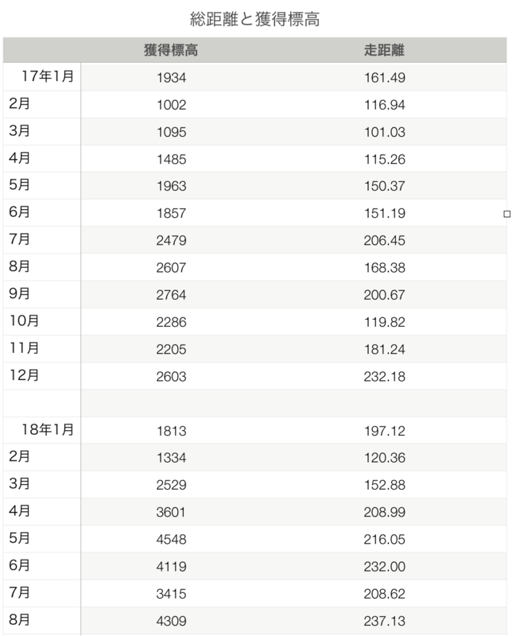This screenshot has height=636, width=512.
Task: Select the 獲得標高 column header
Action: (171, 50)
